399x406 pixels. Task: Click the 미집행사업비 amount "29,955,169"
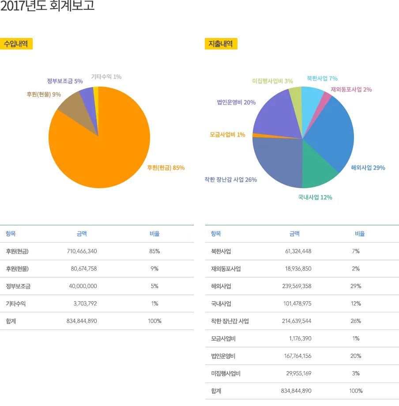[299, 373]
